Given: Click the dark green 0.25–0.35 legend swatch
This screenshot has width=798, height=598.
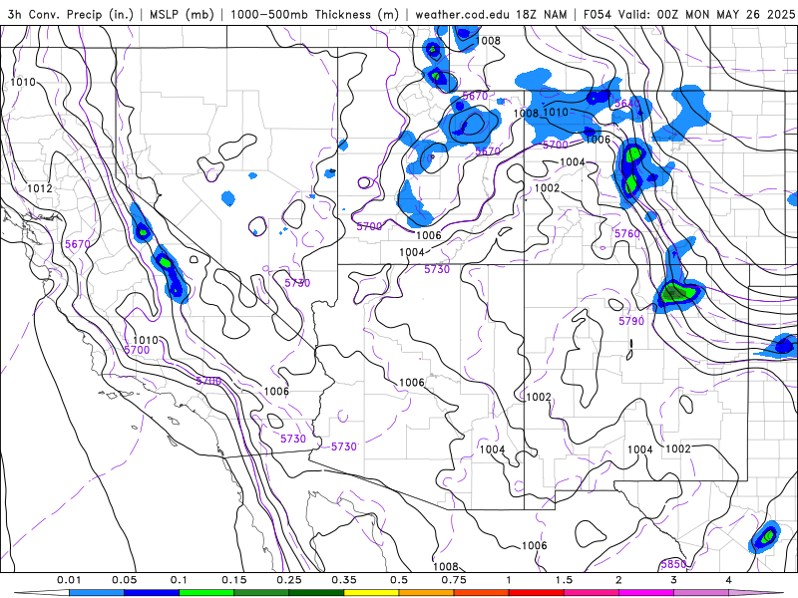Looking at the screenshot, I should [x=316, y=593].
